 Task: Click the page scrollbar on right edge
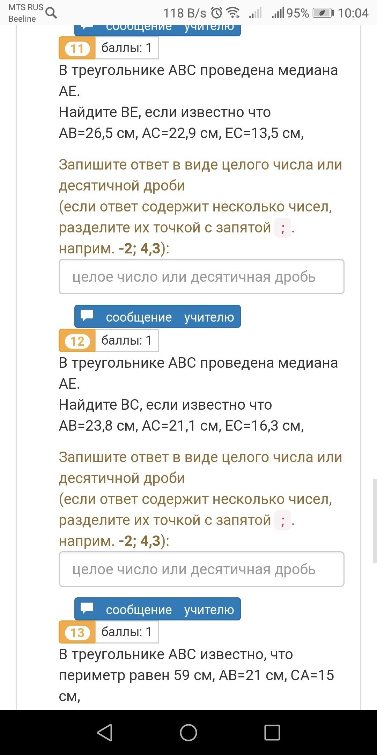tap(375, 521)
